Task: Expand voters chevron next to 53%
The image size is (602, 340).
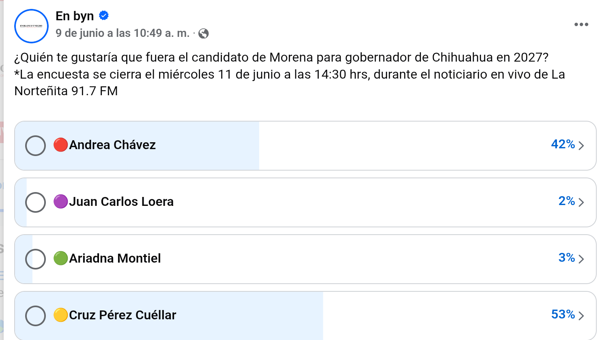Action: click(x=581, y=316)
